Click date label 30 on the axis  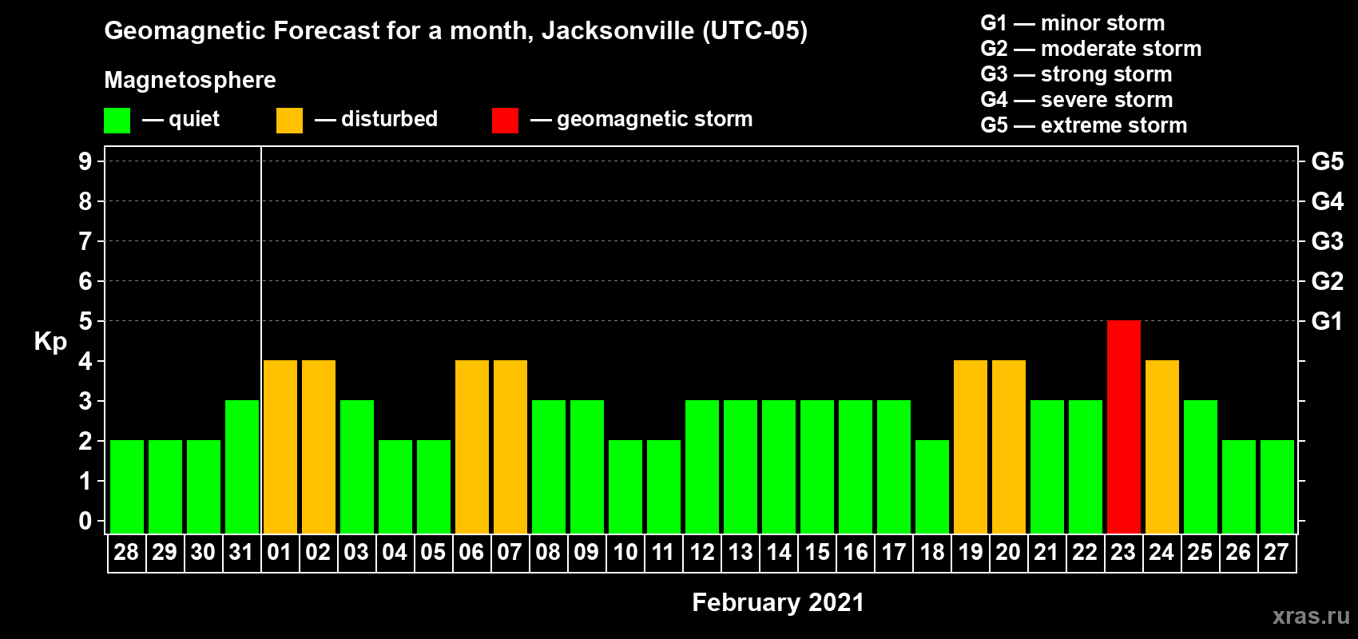pos(203,553)
